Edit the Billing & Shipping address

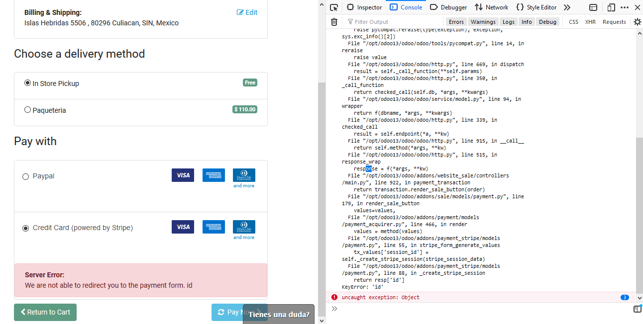[247, 12]
